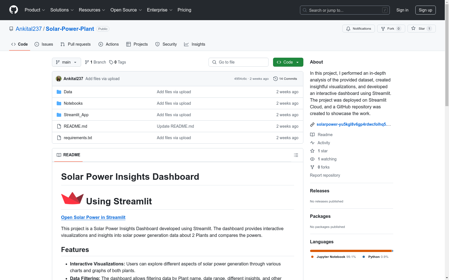Image resolution: width=449 pixels, height=280 pixels.
Task: Click the tag icon beside 0 Tags
Action: pos(111,62)
